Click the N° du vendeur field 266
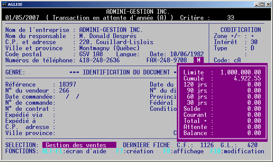273x162 pixels. (64, 91)
